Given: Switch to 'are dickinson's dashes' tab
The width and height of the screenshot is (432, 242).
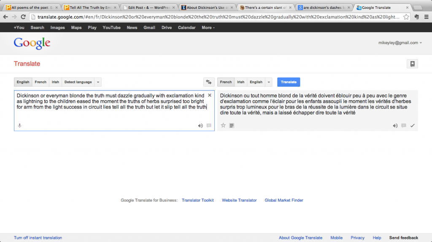Looking at the screenshot, I should click(324, 8).
